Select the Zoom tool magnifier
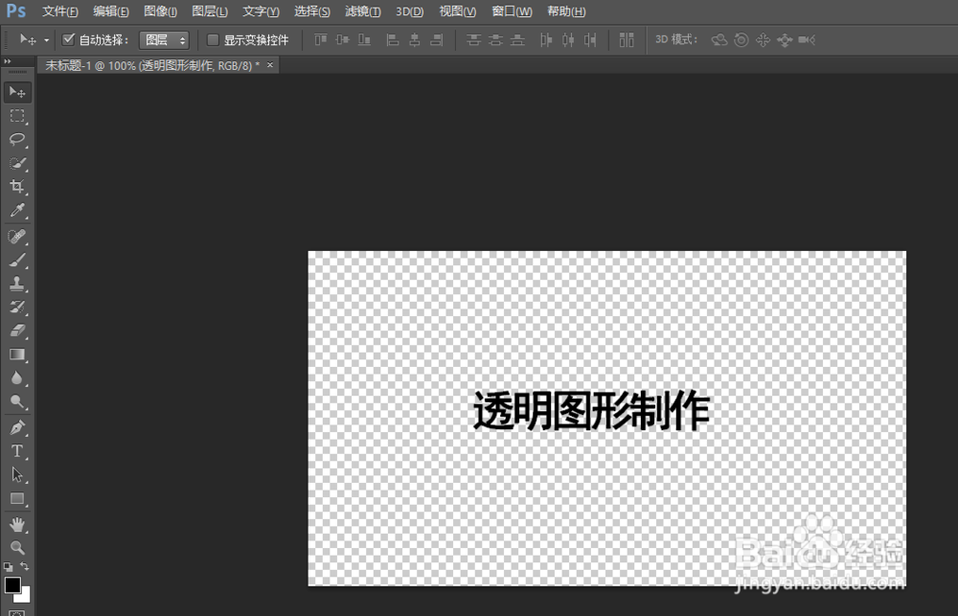This screenshot has width=958, height=616. (17, 548)
